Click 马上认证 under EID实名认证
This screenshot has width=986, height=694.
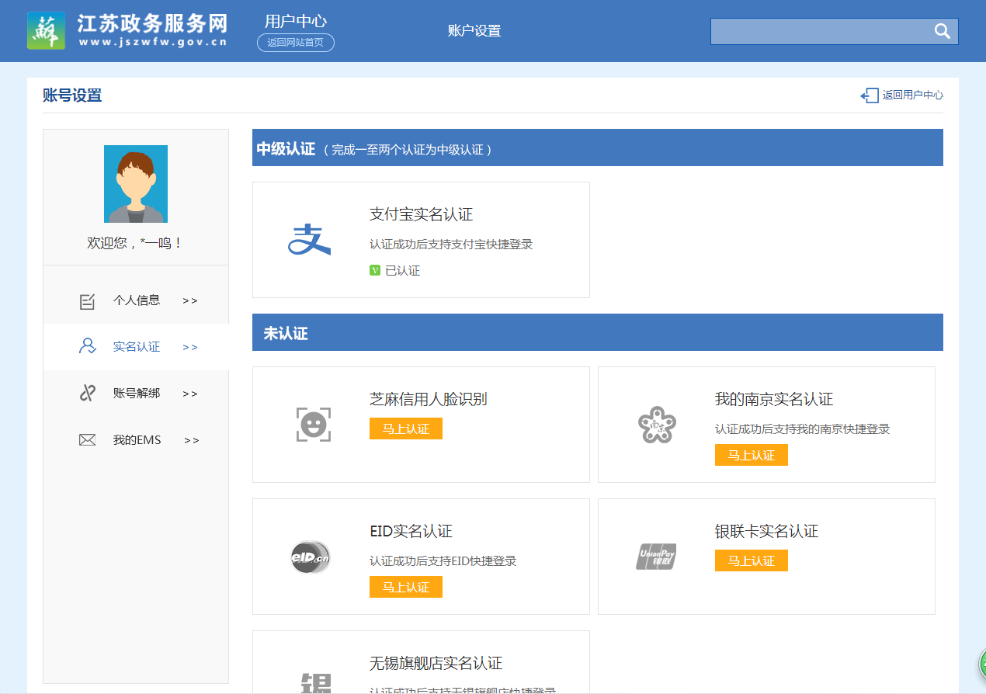coord(405,587)
